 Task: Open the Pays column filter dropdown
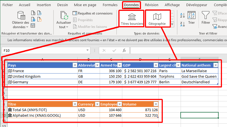[x=75, y=65]
